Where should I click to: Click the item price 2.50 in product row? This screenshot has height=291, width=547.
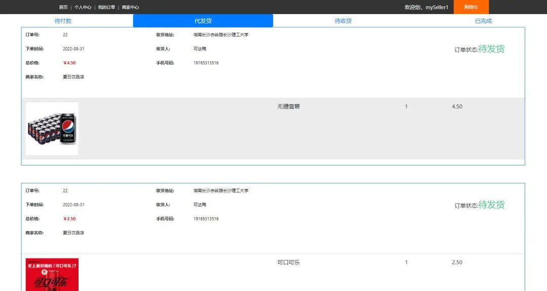(x=457, y=262)
